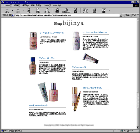Open the ムートン・ロートシルト product link
Image resolution: width=140 pixels, height=133 pixels.
(38, 105)
